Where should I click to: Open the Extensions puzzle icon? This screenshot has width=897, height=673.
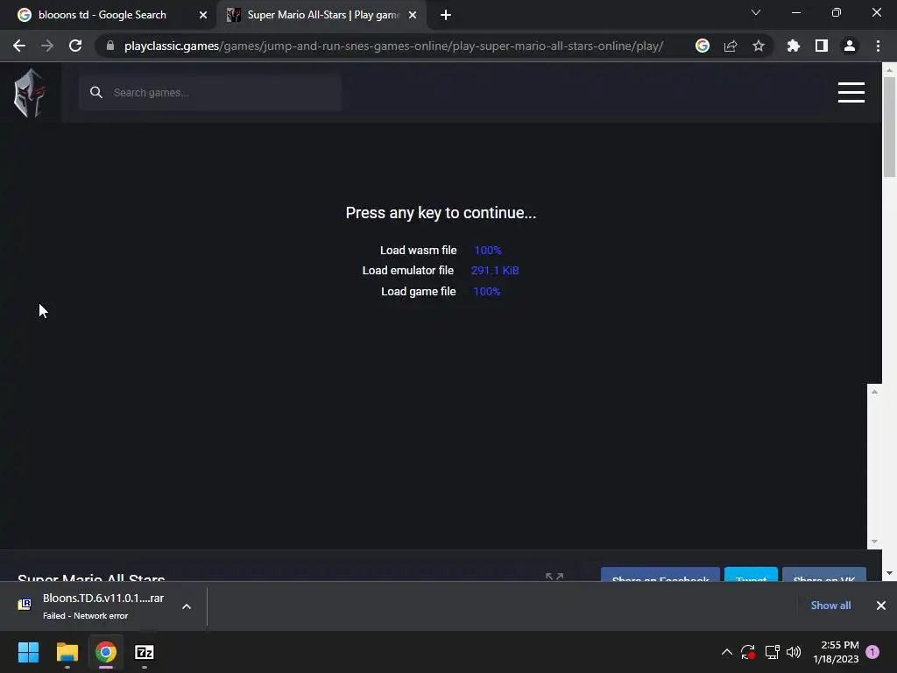coord(794,46)
